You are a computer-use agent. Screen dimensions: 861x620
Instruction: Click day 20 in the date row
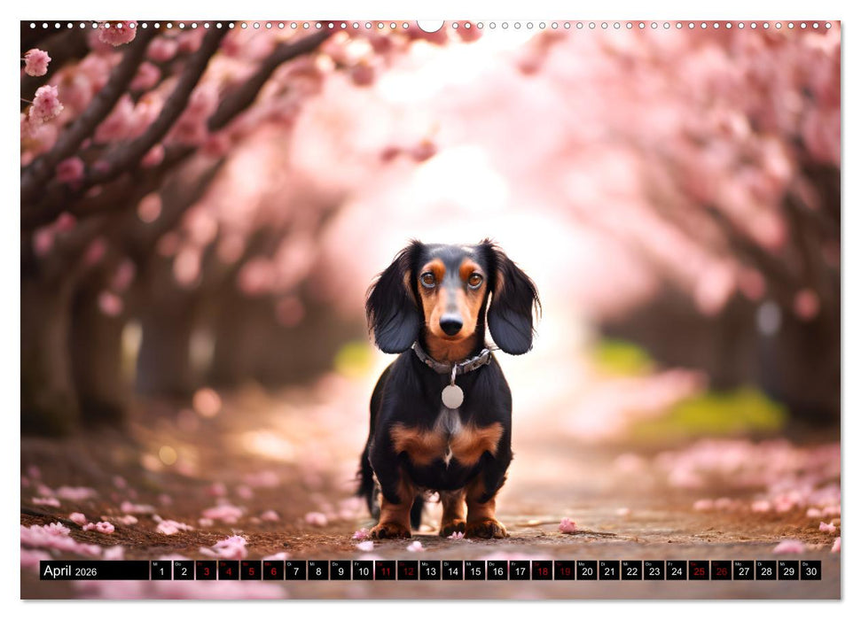pos(586,570)
